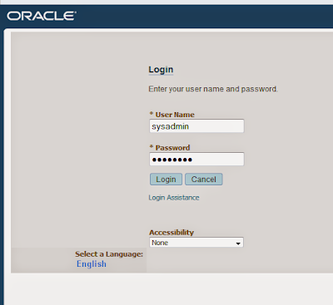Click the Cancel button
333x305 pixels.
[x=204, y=180]
